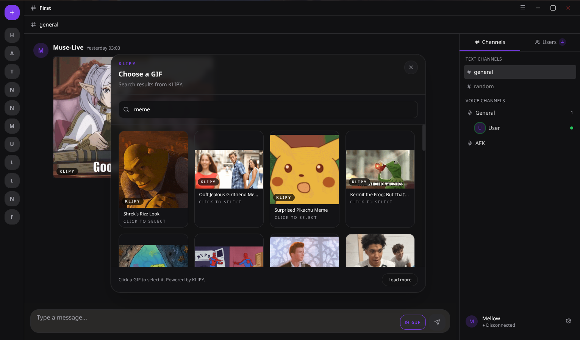The width and height of the screenshot is (580, 340).
Task: Toggle the GIF picker button
Action: 413,322
